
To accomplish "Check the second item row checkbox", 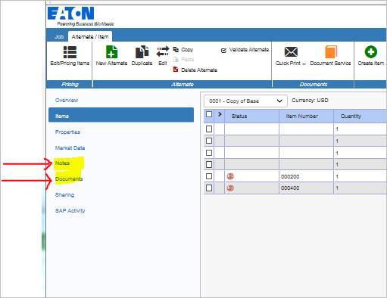I will (x=209, y=141).
